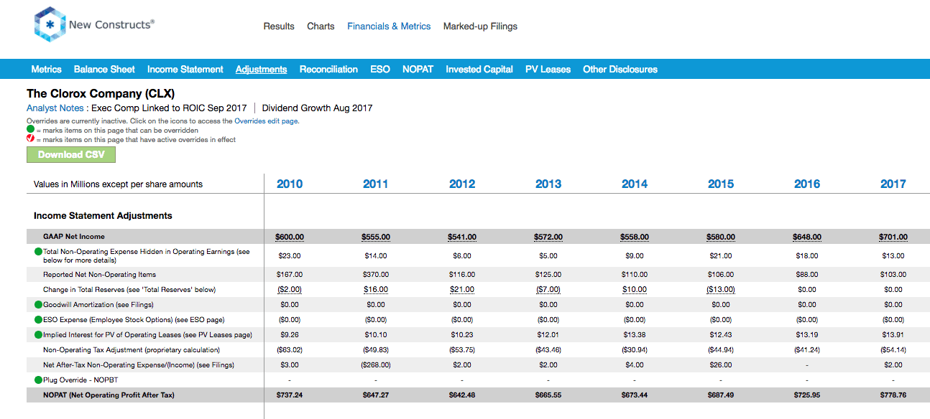
Task: Open the Income Statement tab
Action: coord(185,70)
